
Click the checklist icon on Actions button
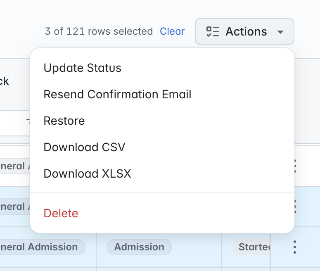tap(213, 31)
